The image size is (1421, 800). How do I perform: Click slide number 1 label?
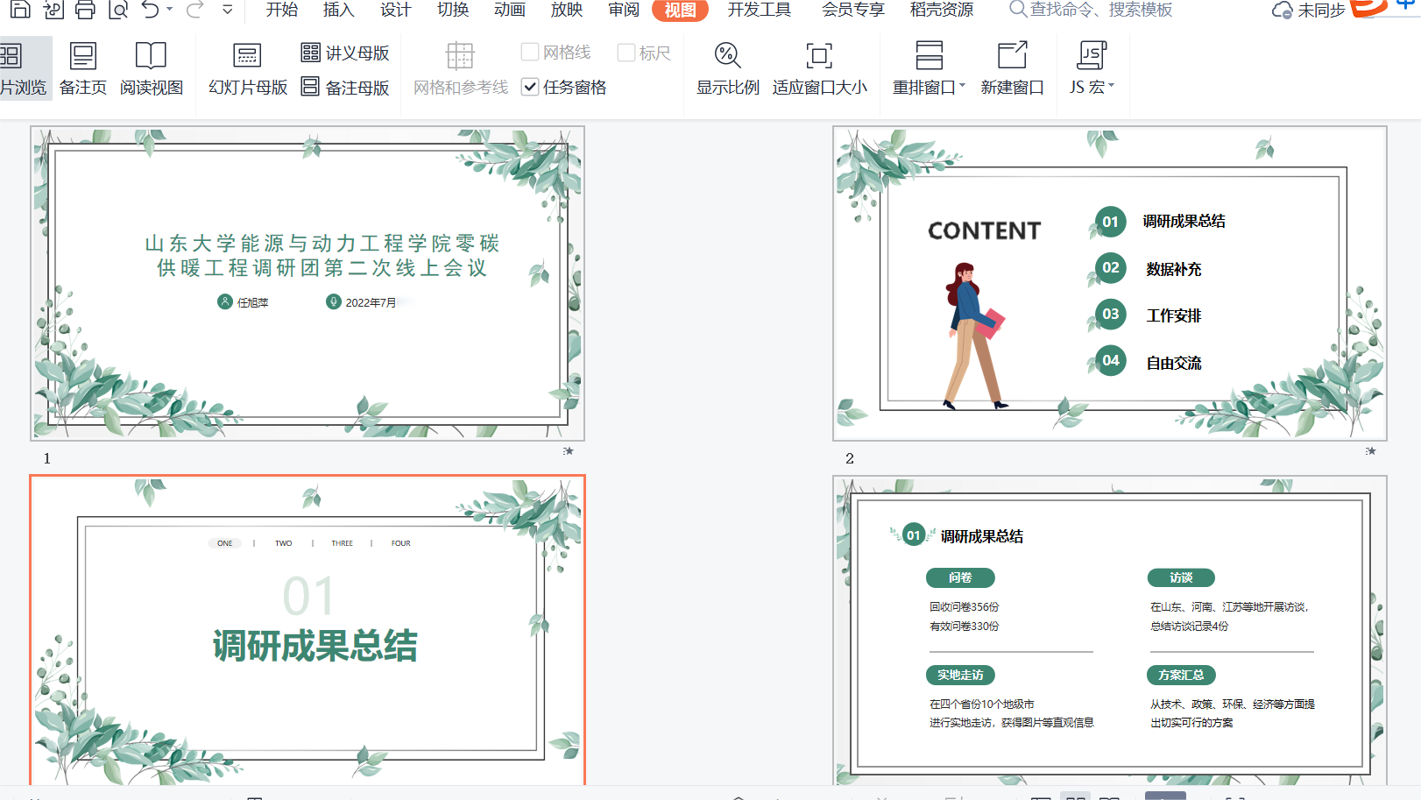[x=47, y=458]
